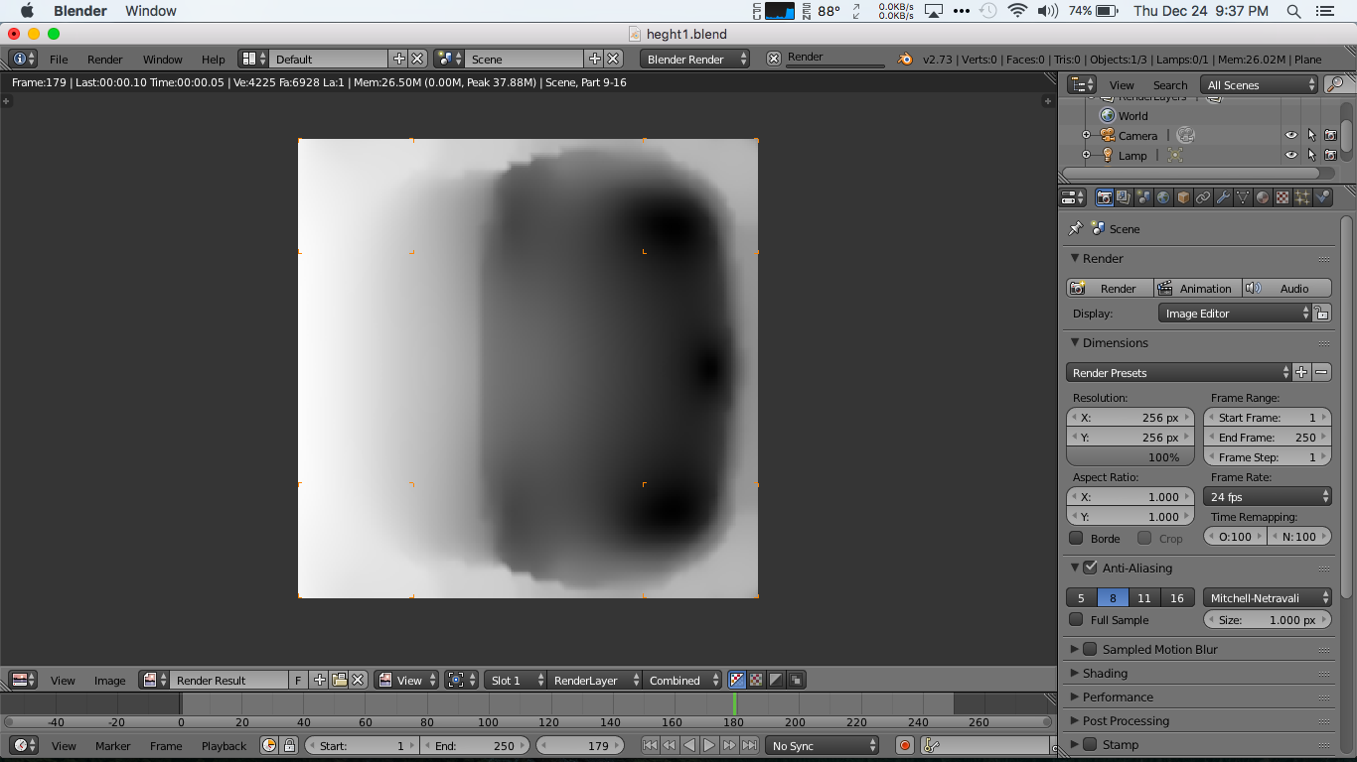Viewport: 1357px width, 762px height.
Task: Open the 24 fps frame rate dropdown
Action: [1268, 497]
